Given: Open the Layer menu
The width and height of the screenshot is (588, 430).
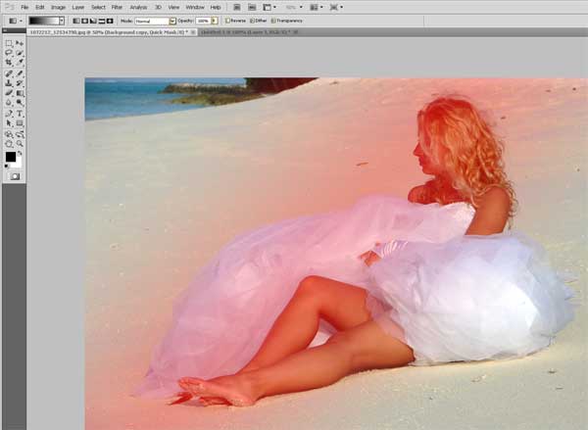Looking at the screenshot, I should tap(78, 7).
